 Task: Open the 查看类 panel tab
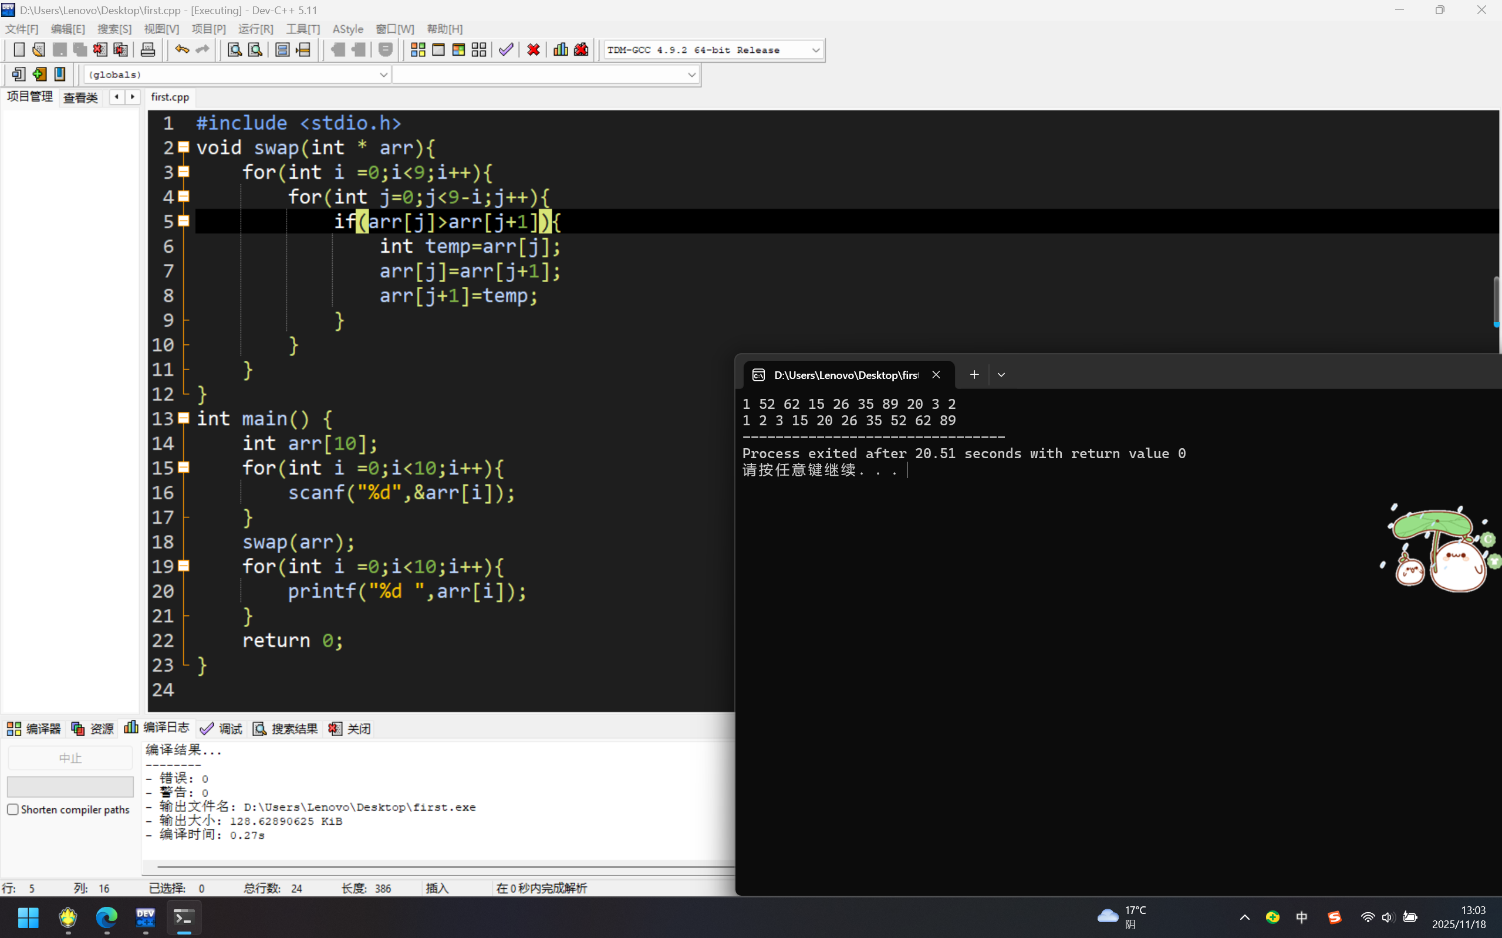80,97
